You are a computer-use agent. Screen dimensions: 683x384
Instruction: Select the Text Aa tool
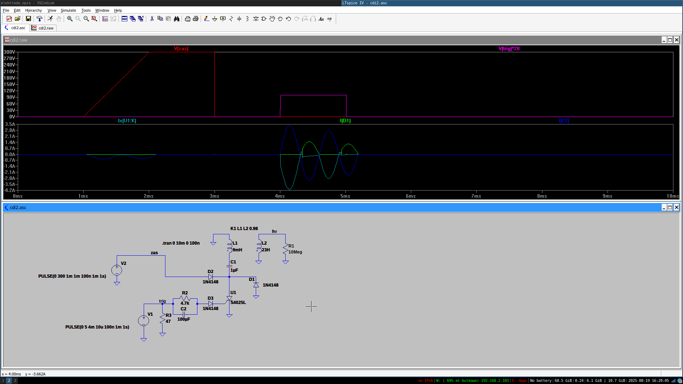pyautogui.click(x=321, y=19)
